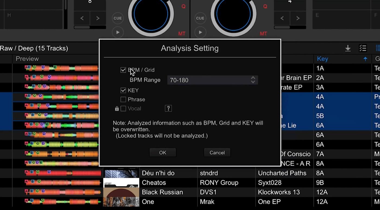380x210 pixels.
Task: Open the checklist view icon
Action: point(363,48)
